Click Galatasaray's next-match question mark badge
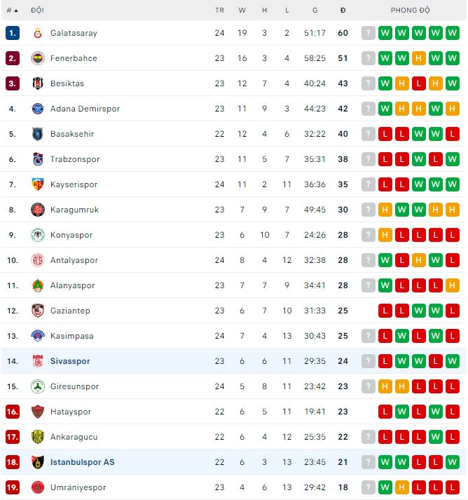The image size is (468, 500). tap(369, 33)
